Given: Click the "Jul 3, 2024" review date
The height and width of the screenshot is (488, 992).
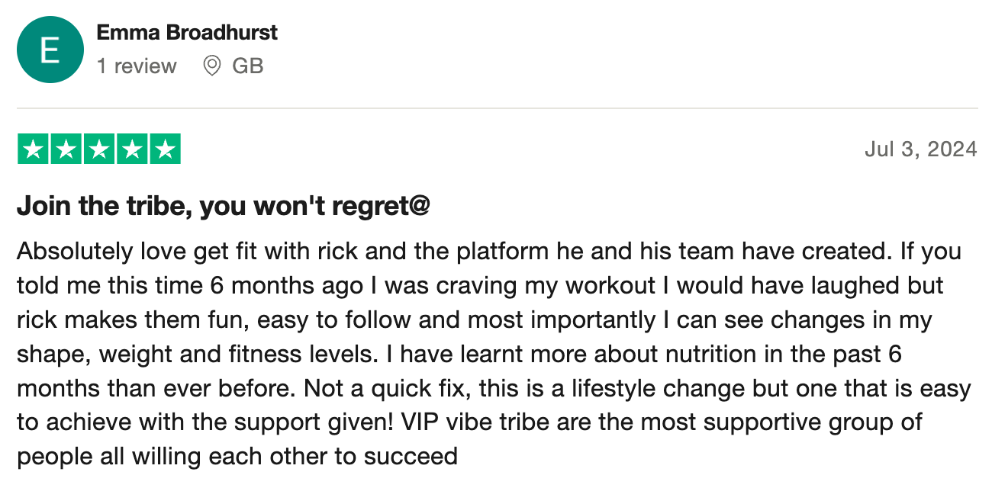Looking at the screenshot, I should click(x=921, y=149).
